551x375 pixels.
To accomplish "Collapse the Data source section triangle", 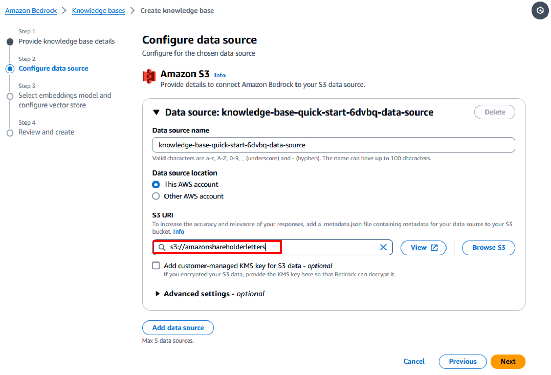I will (156, 112).
